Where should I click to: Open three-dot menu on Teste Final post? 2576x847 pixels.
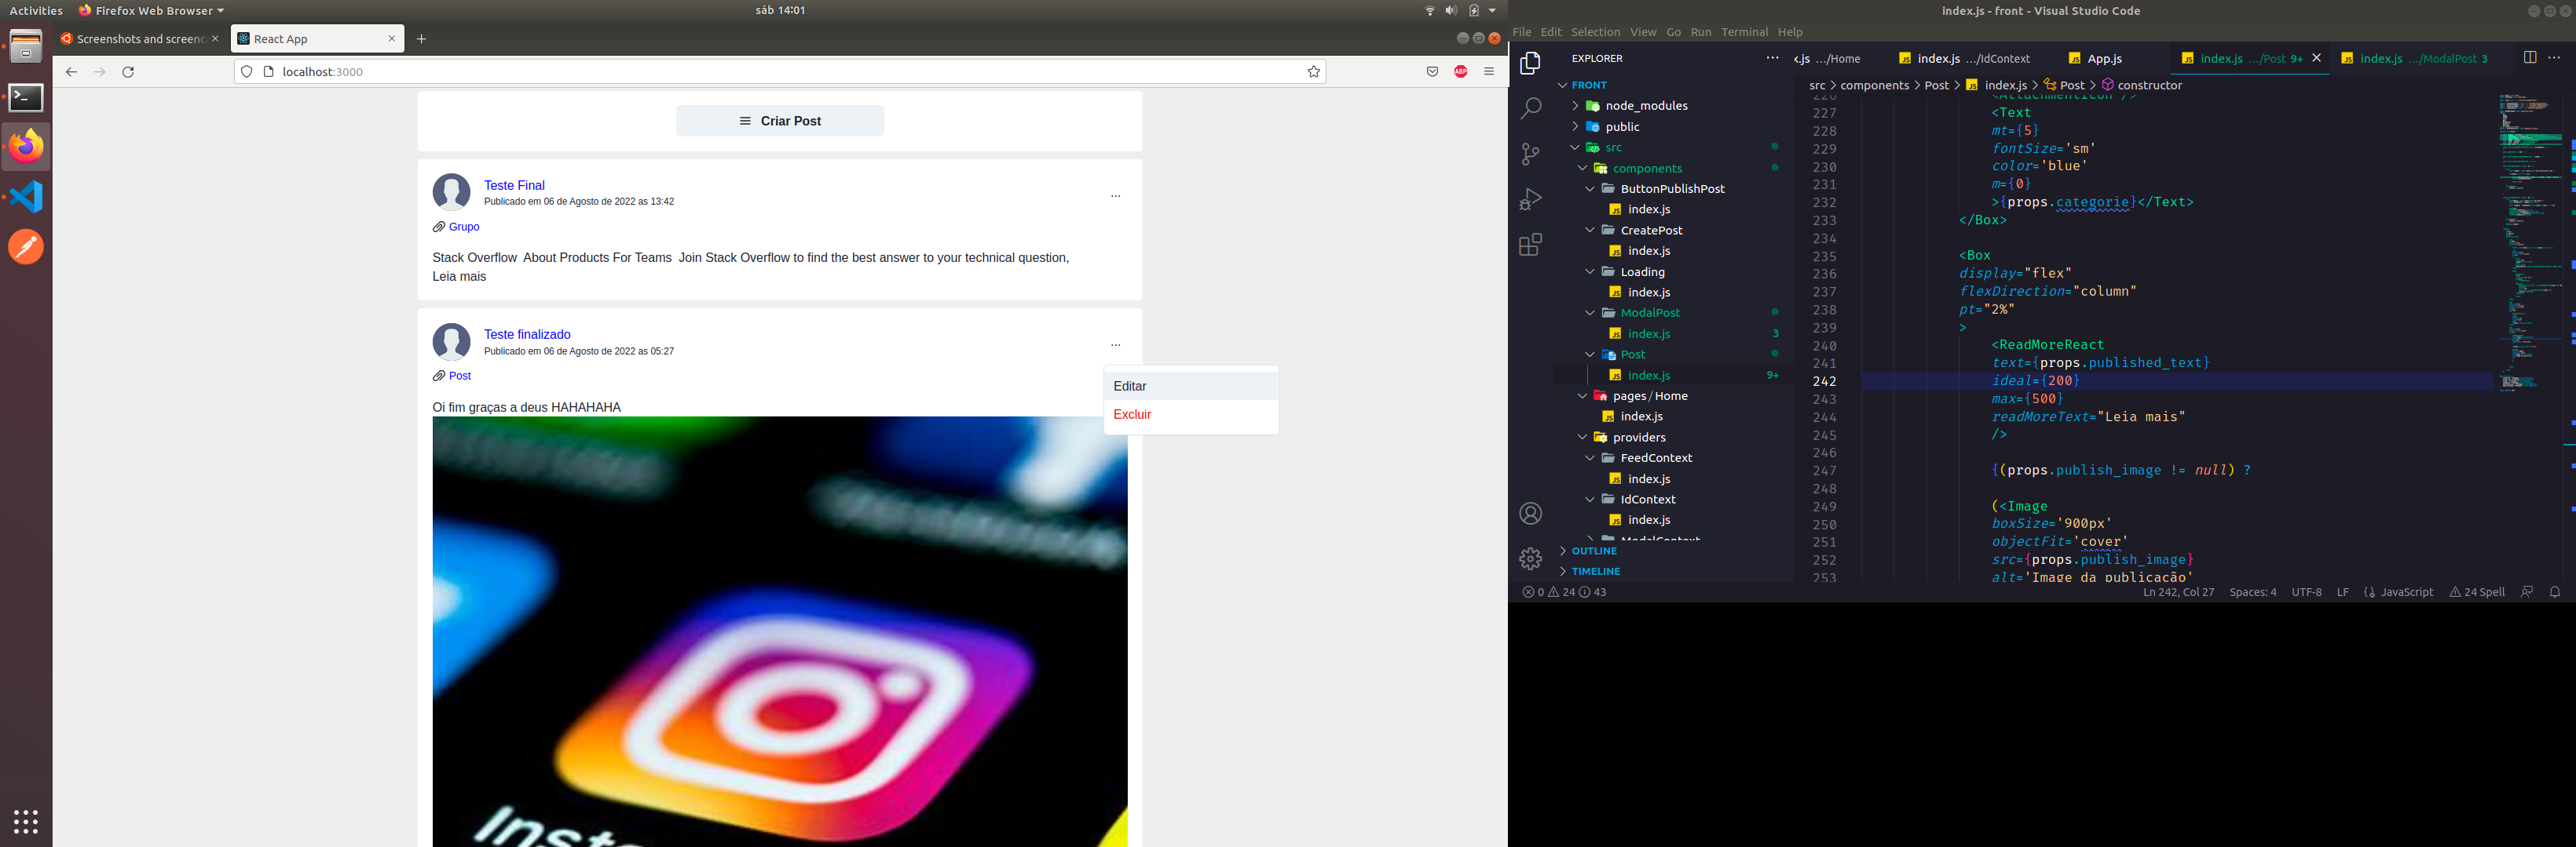[1115, 196]
